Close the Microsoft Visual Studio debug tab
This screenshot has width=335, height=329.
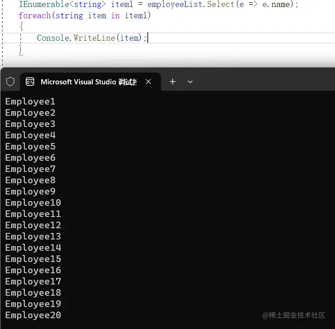pos(148,82)
